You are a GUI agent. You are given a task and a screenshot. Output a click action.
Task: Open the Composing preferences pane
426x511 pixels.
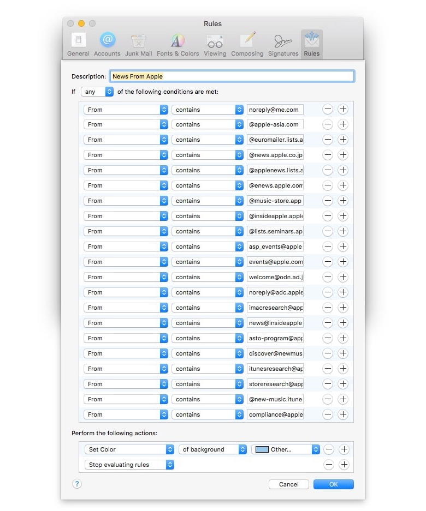(247, 44)
